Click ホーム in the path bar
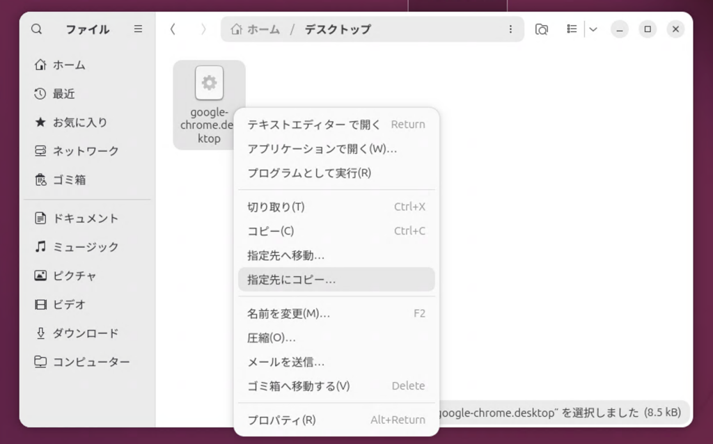This screenshot has height=444, width=713. click(x=256, y=29)
